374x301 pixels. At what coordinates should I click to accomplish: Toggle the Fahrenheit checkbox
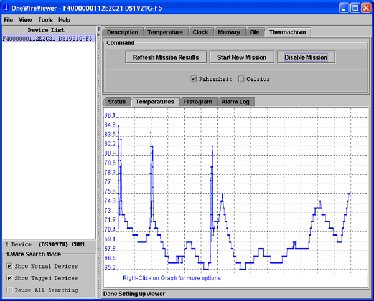(194, 79)
